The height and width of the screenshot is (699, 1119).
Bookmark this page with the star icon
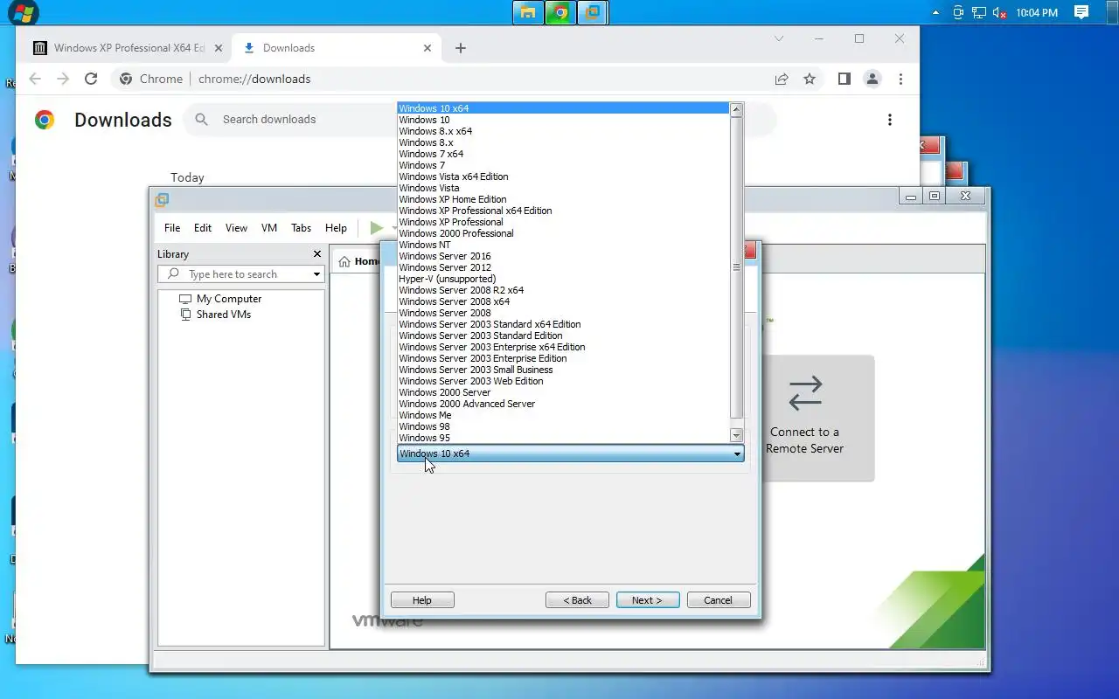tap(810, 79)
